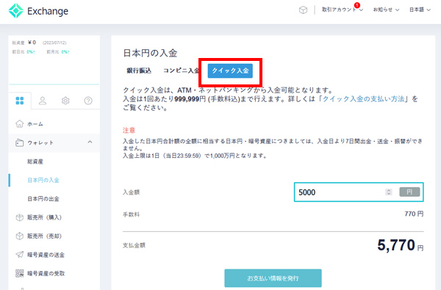Image resolution: width=441 pixels, height=290 pixels.
Task: Select 日本円の入金 in the sidebar
Action: pos(43,180)
